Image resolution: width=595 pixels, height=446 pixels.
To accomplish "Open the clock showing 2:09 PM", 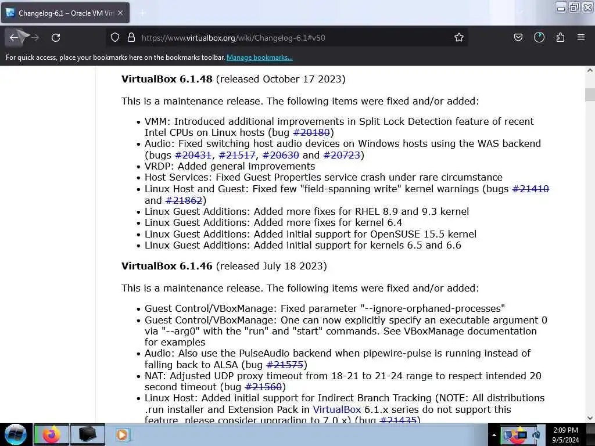I will pyautogui.click(x=565, y=435).
